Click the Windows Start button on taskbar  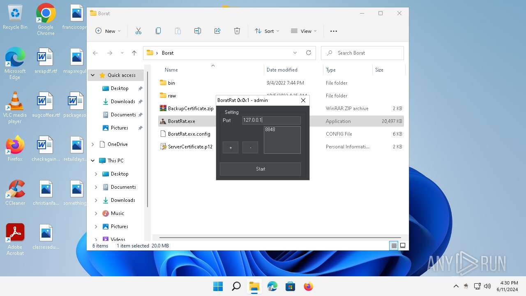[x=218, y=286]
